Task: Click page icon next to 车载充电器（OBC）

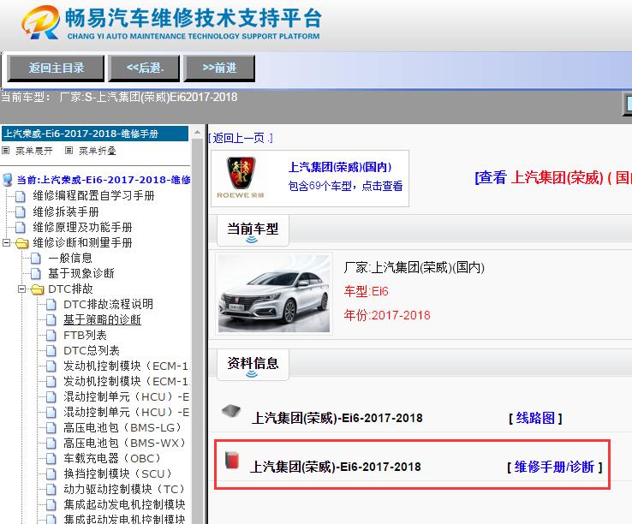Action: (51, 459)
